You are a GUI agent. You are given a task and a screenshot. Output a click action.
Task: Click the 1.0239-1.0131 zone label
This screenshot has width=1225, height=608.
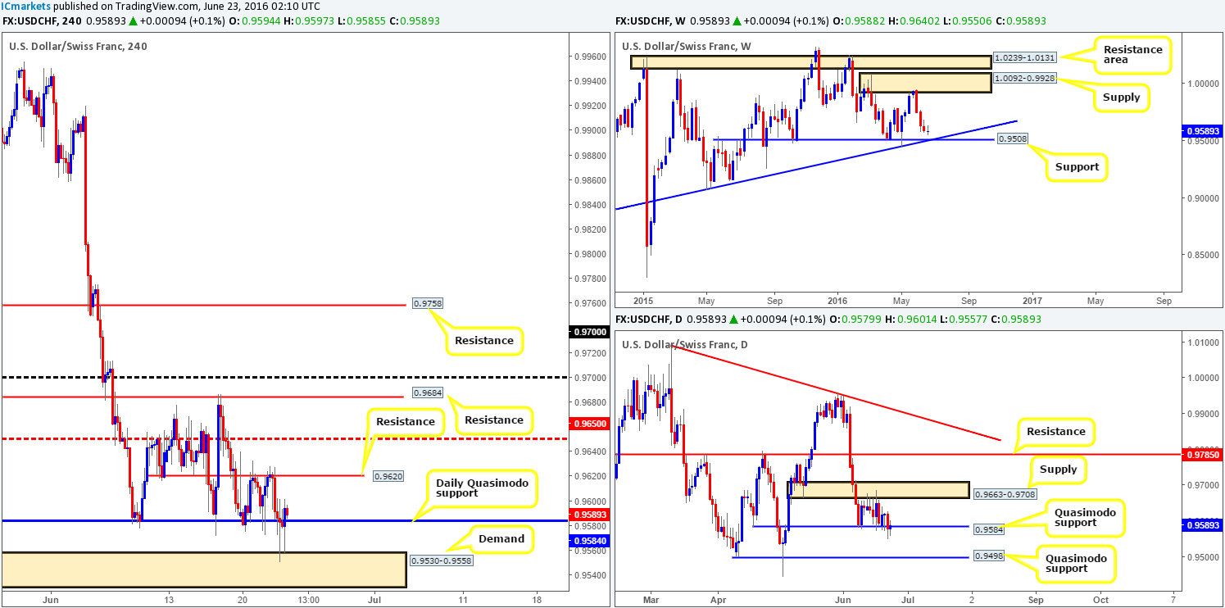coord(1024,58)
